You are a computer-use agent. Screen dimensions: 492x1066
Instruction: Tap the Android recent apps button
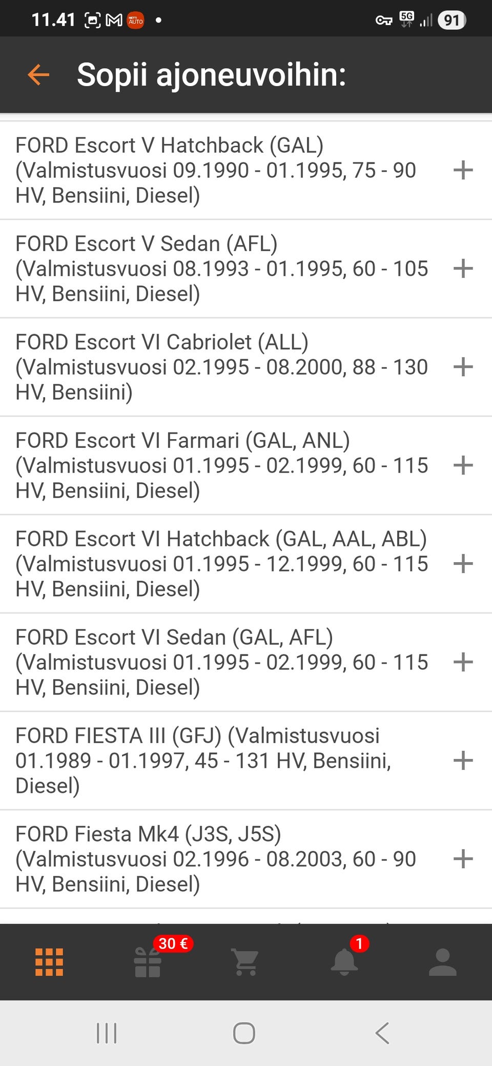pyautogui.click(x=107, y=1033)
